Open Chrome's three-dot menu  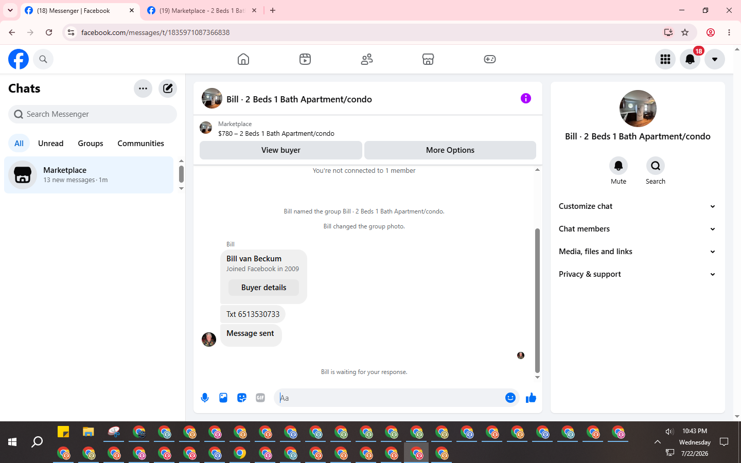729,32
